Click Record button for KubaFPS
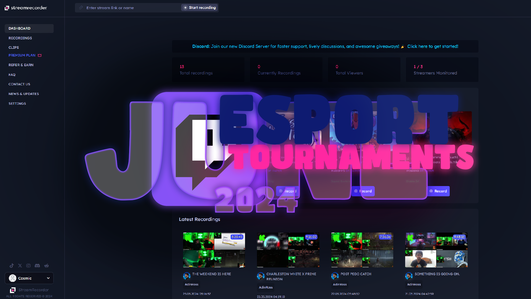This screenshot has height=299, width=531. (363, 191)
